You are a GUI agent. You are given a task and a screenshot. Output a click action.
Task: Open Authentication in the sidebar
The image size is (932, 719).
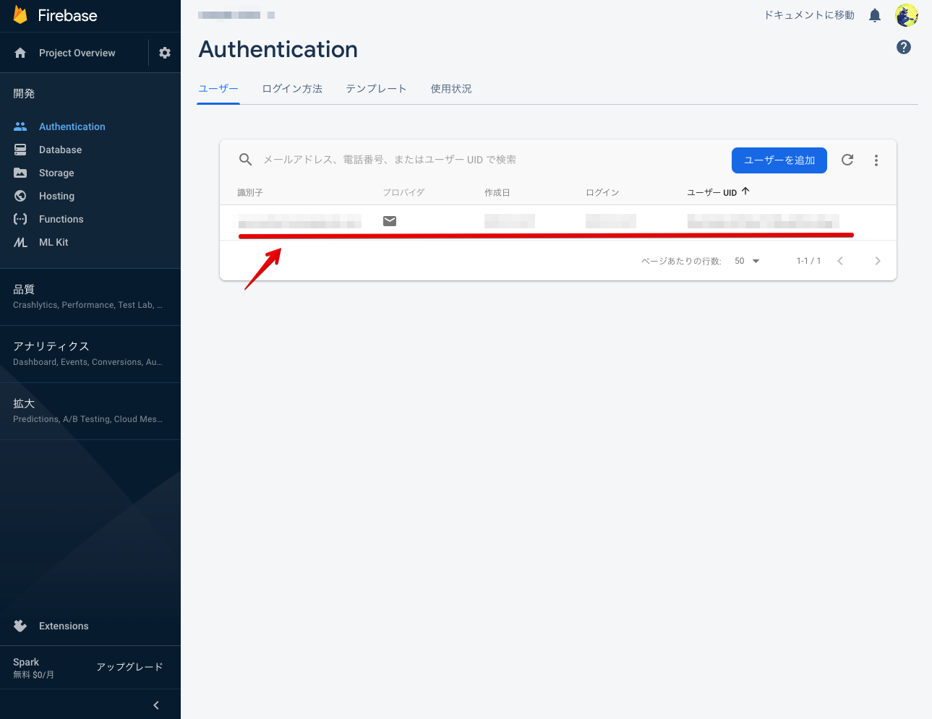[x=72, y=126]
